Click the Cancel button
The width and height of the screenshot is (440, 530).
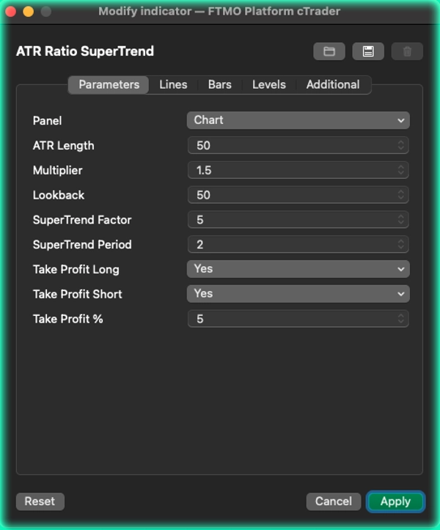pyautogui.click(x=334, y=501)
